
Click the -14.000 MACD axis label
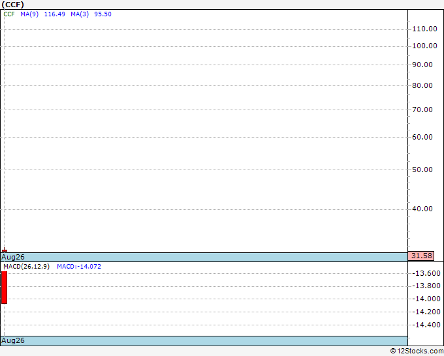point(426,299)
